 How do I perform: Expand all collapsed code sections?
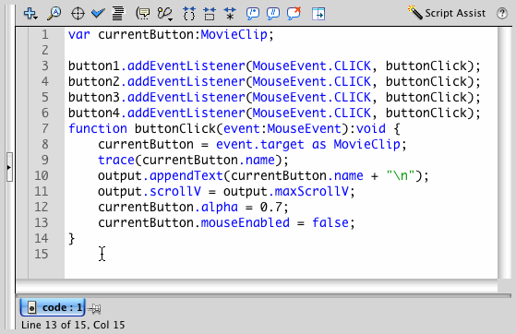coord(230,14)
